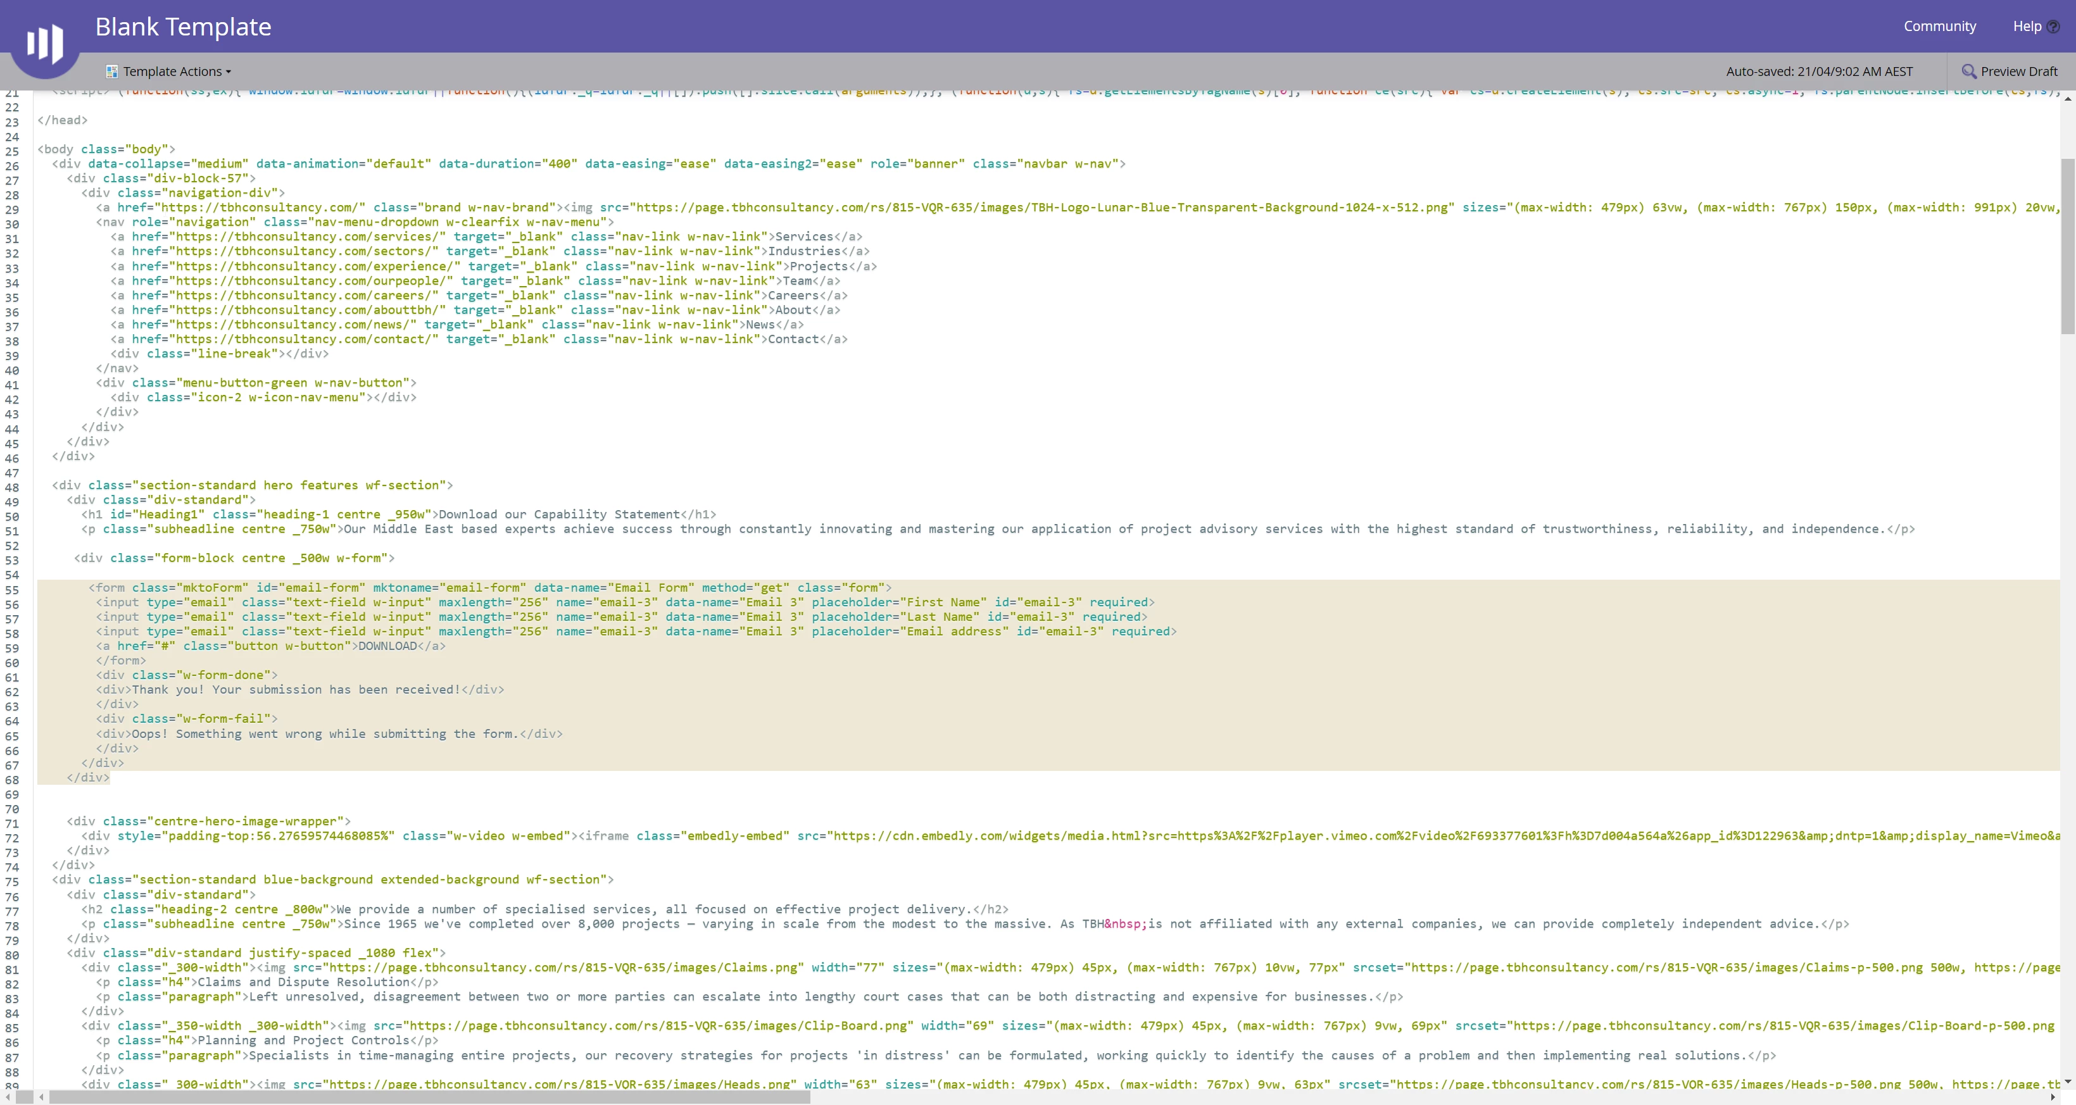Click the Marketo logo icon
Viewport: 2076px width, 1105px height.
[44, 42]
